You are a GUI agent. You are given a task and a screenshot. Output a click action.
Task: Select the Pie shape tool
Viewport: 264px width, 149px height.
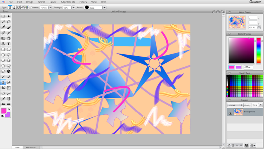[9, 55]
